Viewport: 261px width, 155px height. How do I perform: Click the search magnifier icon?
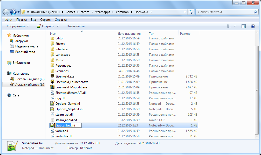point(255,12)
